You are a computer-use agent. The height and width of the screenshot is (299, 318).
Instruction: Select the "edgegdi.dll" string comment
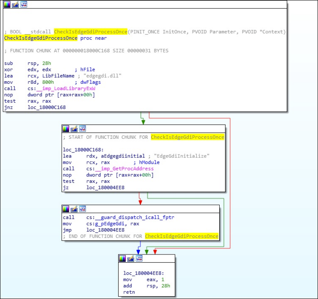[102, 76]
